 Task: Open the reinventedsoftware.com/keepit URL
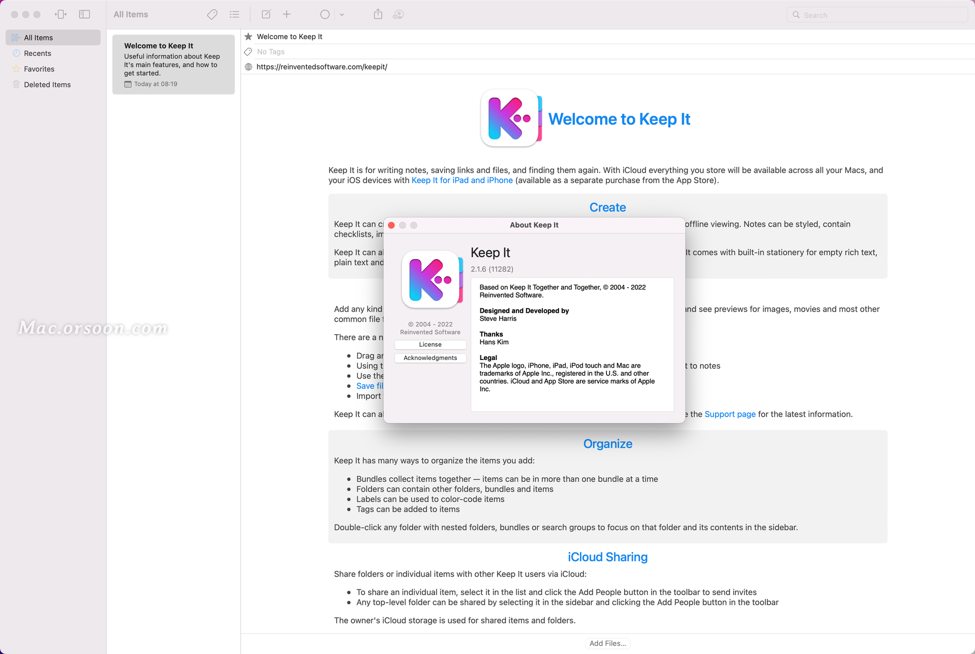[x=322, y=67]
